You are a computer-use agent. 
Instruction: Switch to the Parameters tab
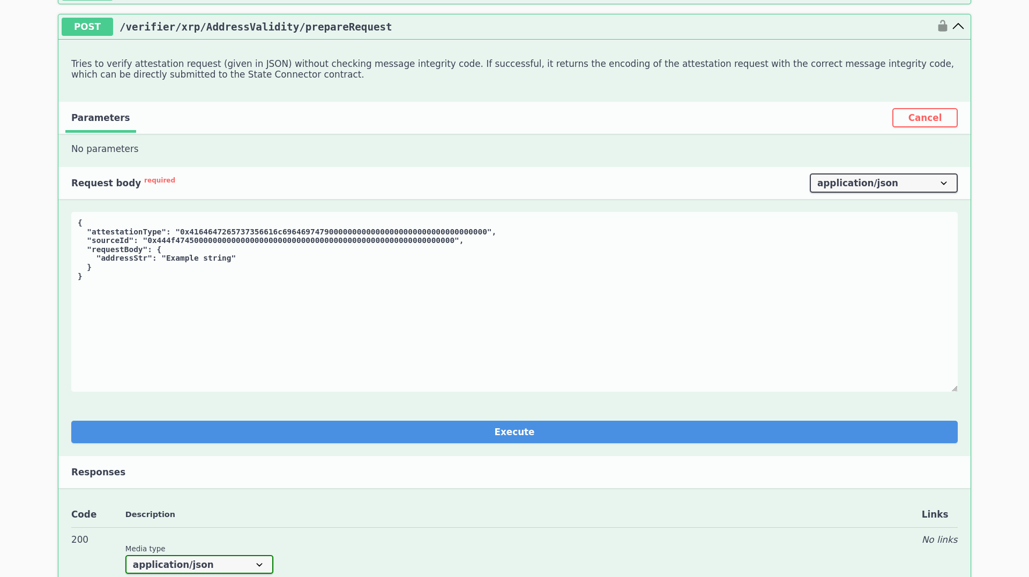pos(100,118)
